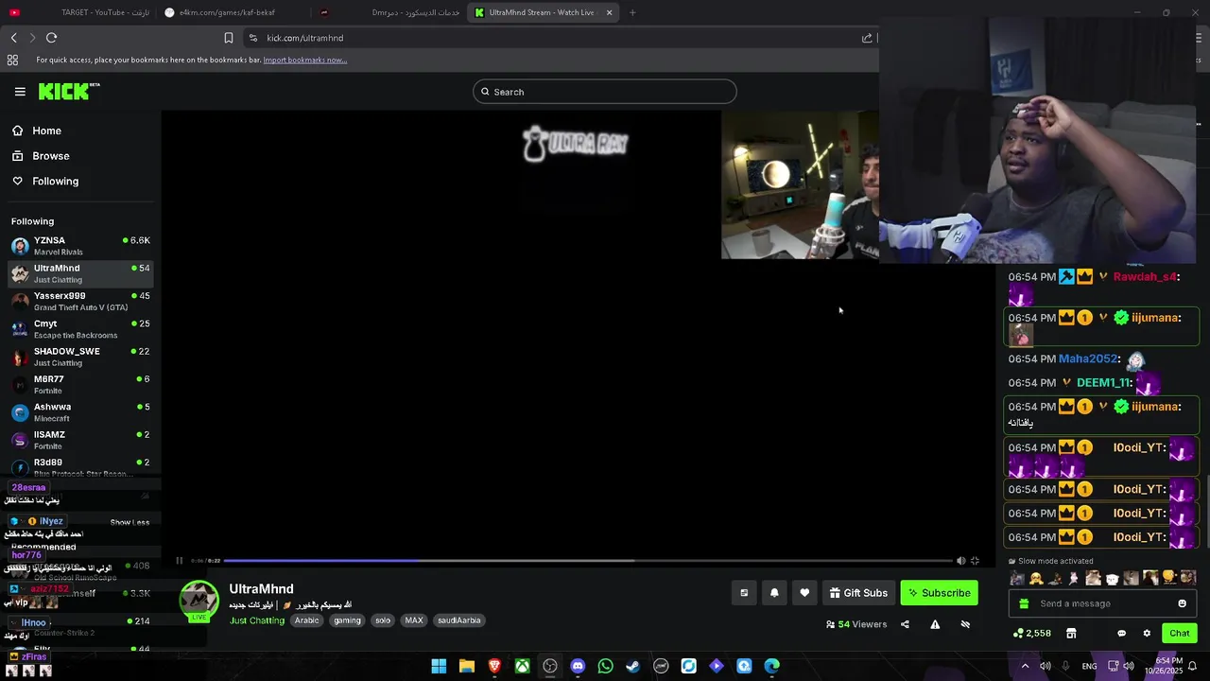Open WhatsApp from taskbar
The height and width of the screenshot is (681, 1210).
605,666
